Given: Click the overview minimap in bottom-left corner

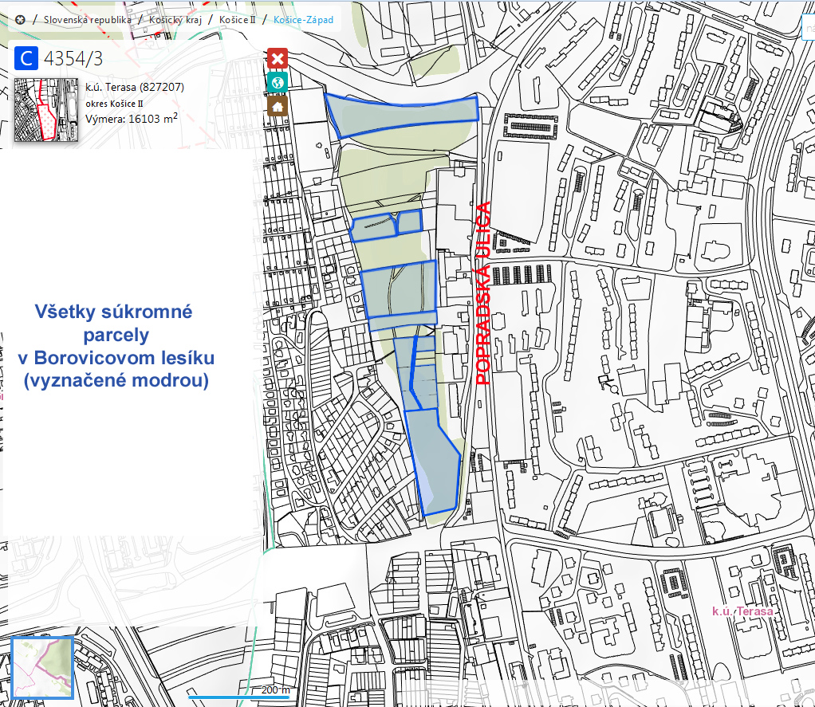Looking at the screenshot, I should coord(42,667).
